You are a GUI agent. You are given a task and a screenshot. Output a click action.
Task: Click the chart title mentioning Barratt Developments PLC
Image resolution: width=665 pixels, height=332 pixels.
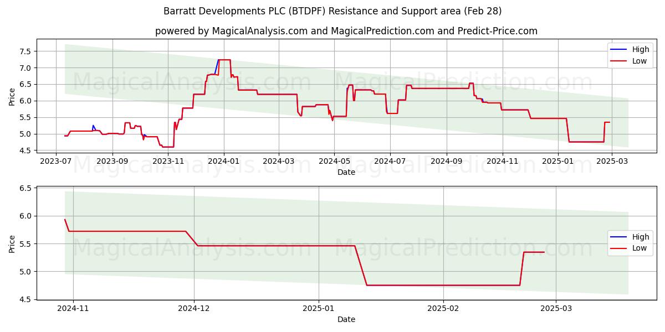pyautogui.click(x=332, y=11)
